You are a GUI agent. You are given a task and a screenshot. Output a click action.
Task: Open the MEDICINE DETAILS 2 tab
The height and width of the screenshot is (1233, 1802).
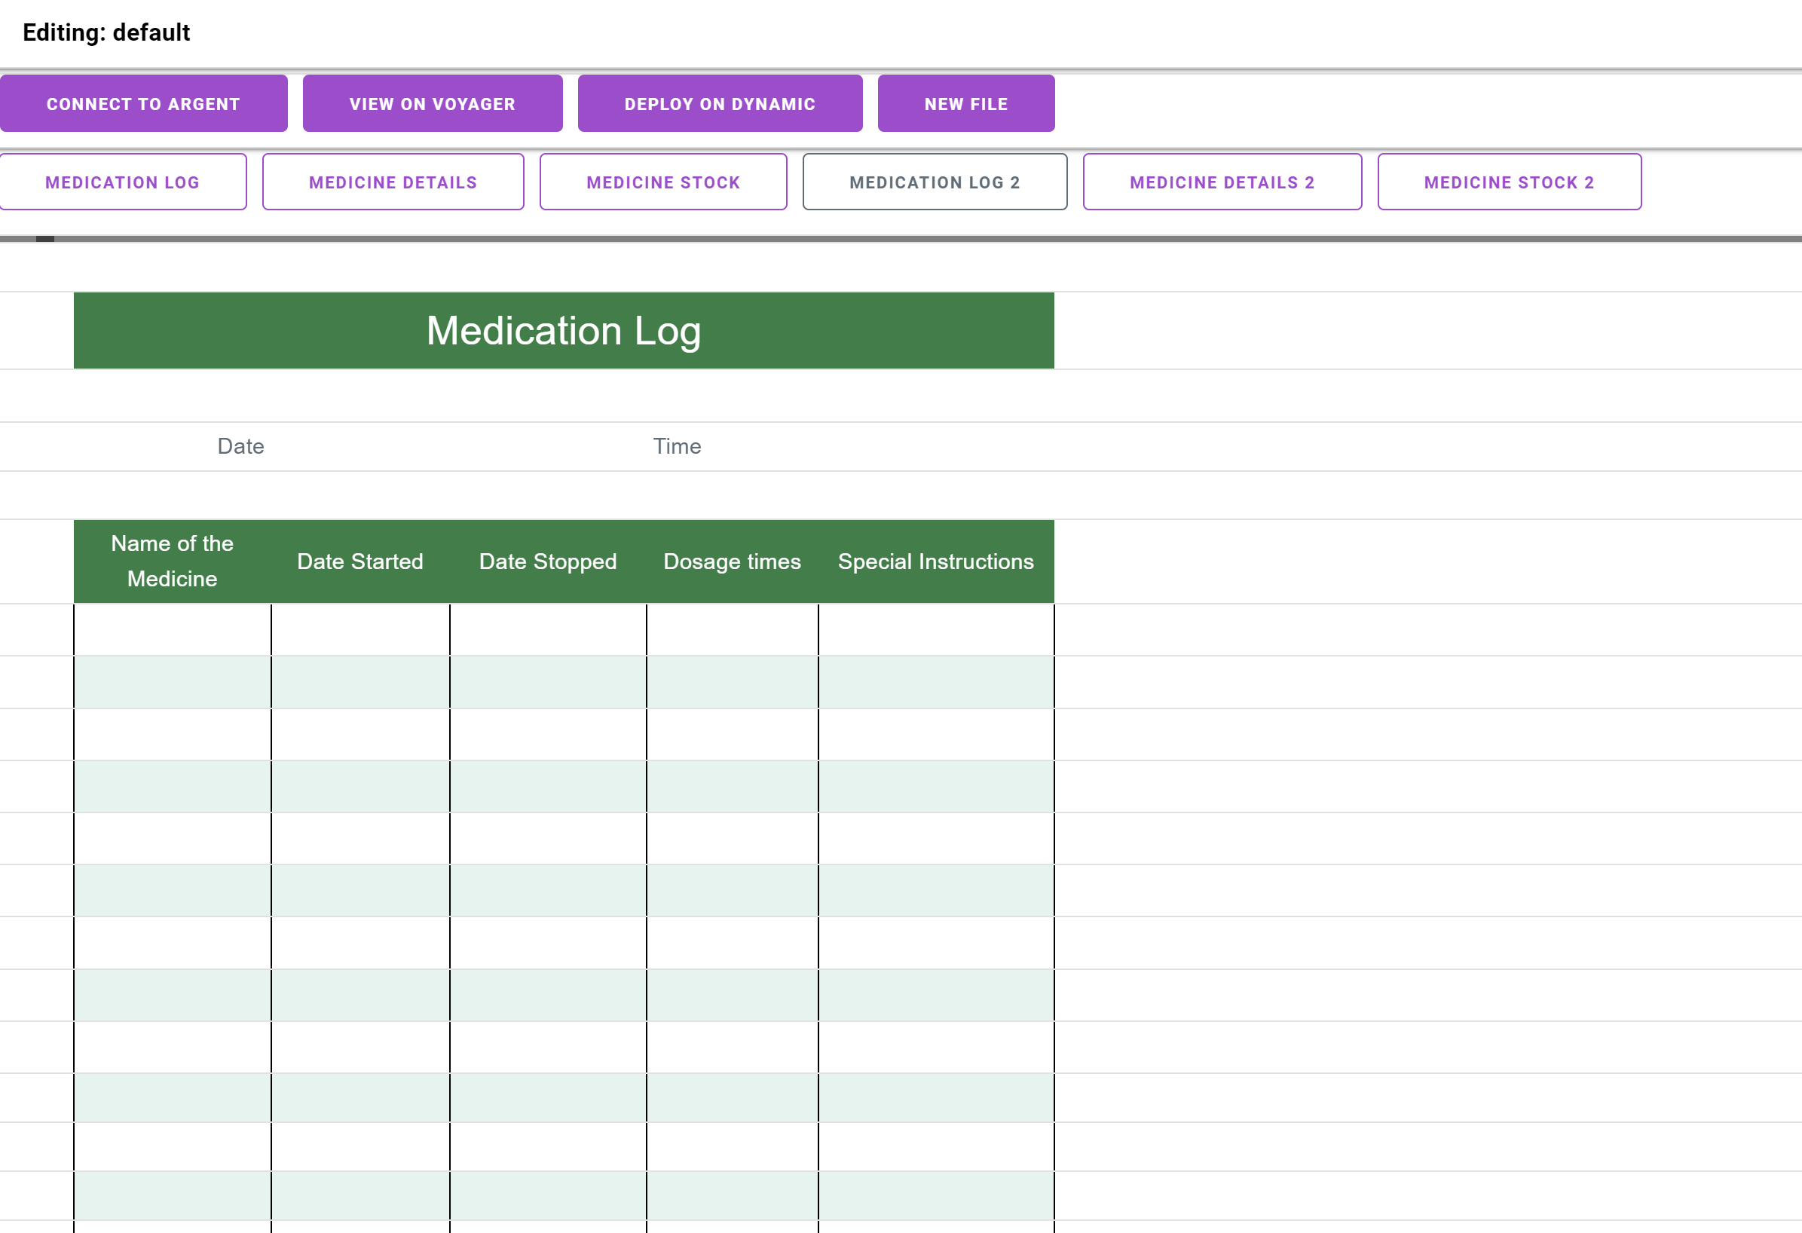[1222, 182]
